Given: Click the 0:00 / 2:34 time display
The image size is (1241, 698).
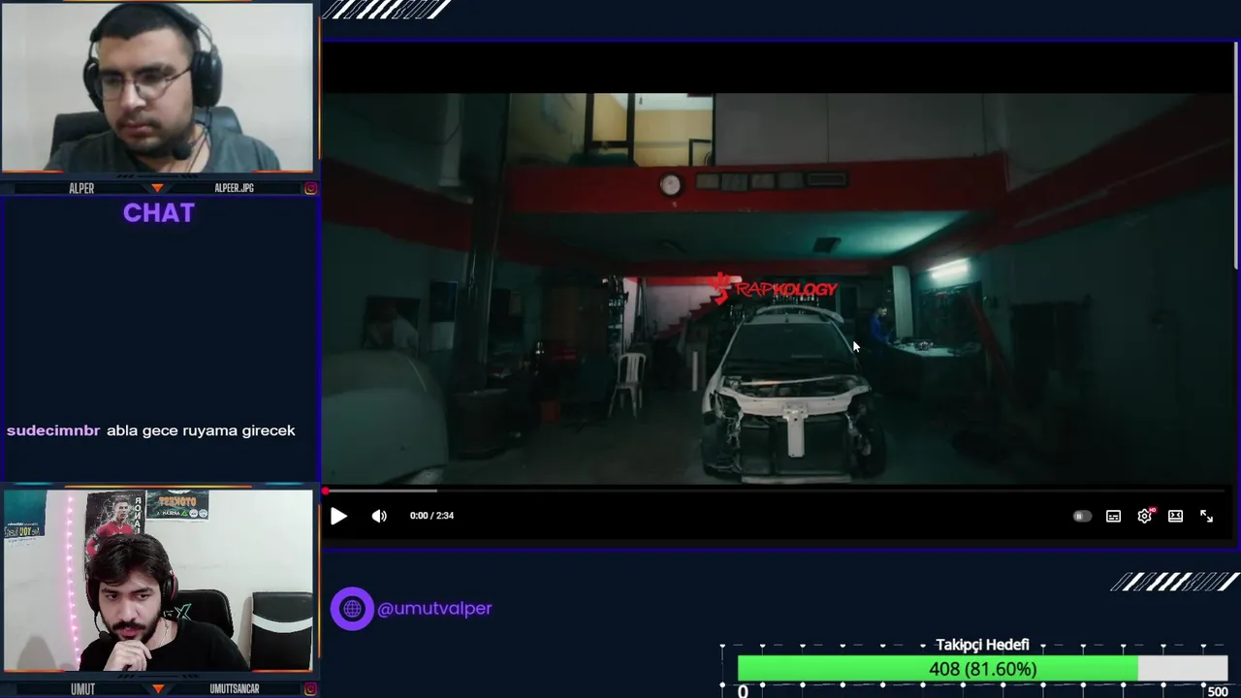Looking at the screenshot, I should point(431,516).
